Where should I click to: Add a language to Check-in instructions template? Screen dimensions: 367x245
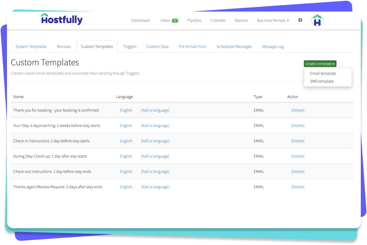(x=155, y=141)
